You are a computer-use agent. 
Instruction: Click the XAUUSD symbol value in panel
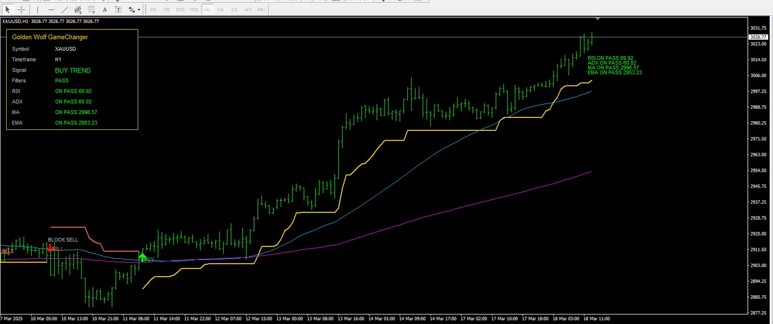pos(65,49)
